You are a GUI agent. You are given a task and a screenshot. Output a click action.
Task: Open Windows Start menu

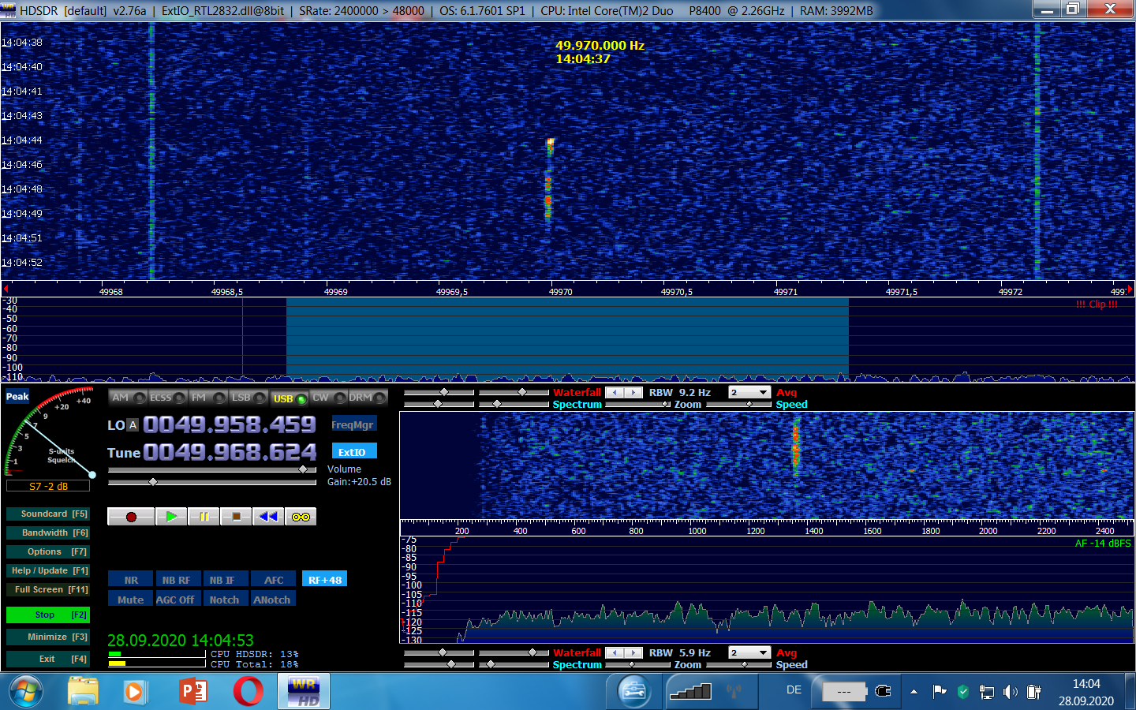(26, 692)
